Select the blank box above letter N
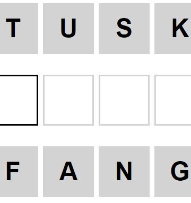Screen dimensions: 191x203 124,100
